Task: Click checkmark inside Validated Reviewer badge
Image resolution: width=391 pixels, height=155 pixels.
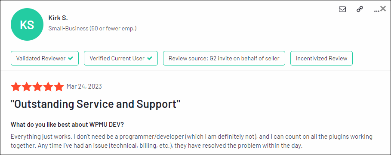Action: 71,58
